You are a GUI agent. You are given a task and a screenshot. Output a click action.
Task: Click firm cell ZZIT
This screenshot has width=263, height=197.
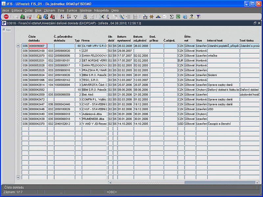tap(94, 51)
